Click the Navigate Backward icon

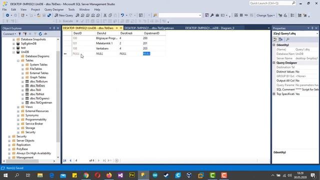tap(7, 15)
